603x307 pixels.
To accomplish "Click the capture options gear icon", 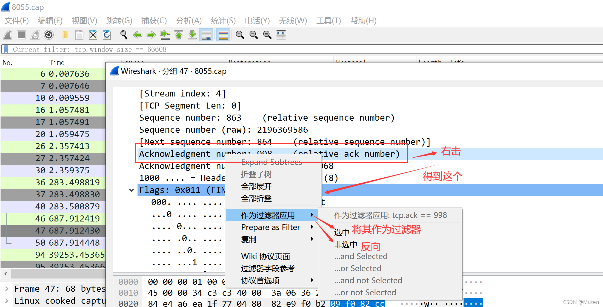I will (x=49, y=35).
